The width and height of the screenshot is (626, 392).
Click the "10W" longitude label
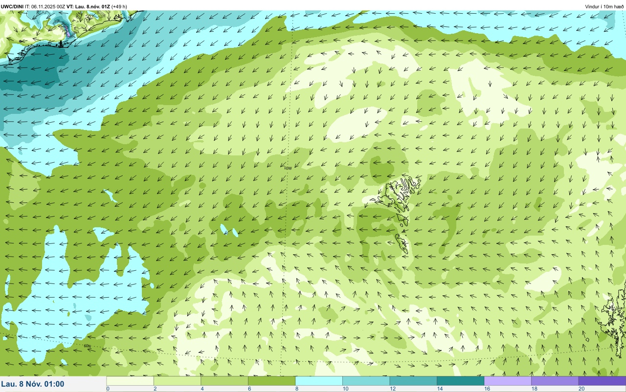pyautogui.click(x=288, y=168)
